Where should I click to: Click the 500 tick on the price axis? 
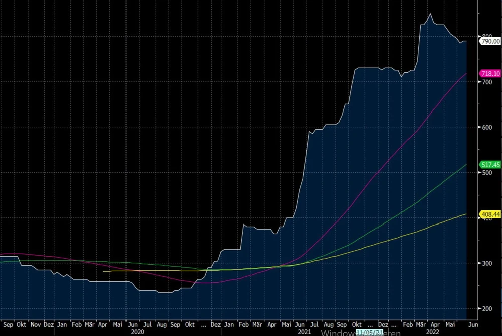click(486, 173)
